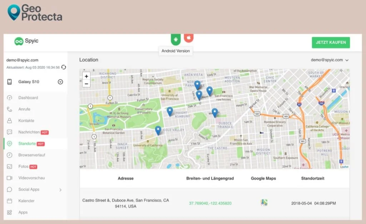Click the Adresse column header

click(125, 178)
